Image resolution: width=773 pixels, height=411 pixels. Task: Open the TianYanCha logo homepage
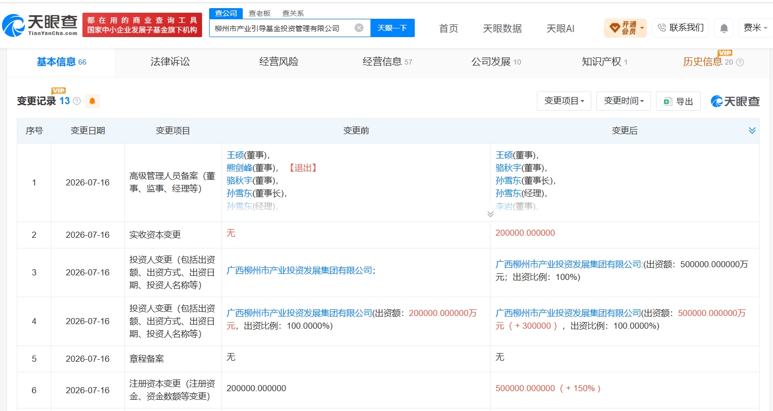click(40, 25)
